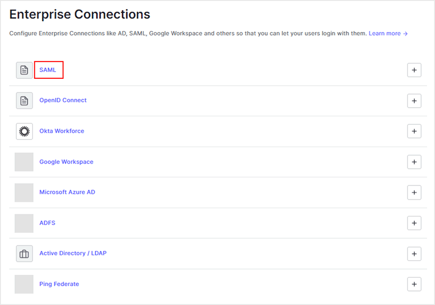Open the Active Directory / LDAP connection page
Viewport: 435px width, 305px height.
point(73,254)
